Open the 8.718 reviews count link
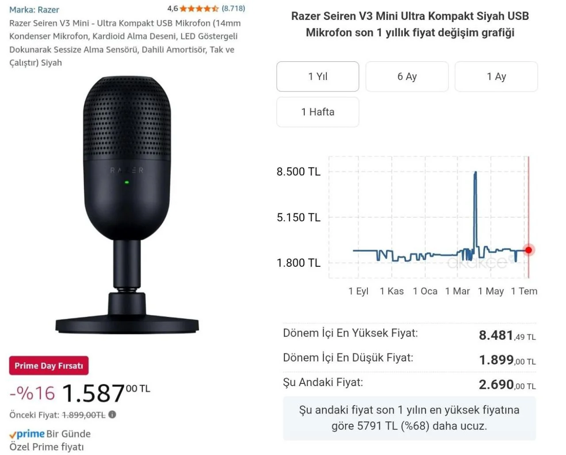This screenshot has height=455, width=566. coord(233,8)
